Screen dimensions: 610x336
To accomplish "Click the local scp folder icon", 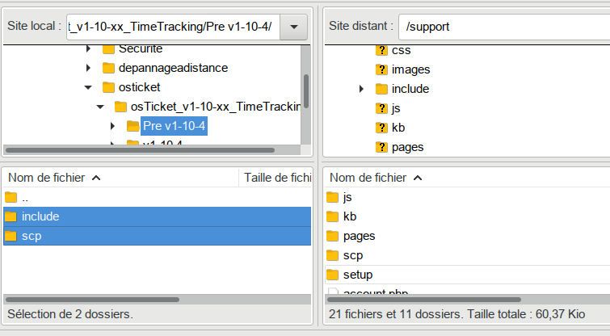I will point(11,236).
